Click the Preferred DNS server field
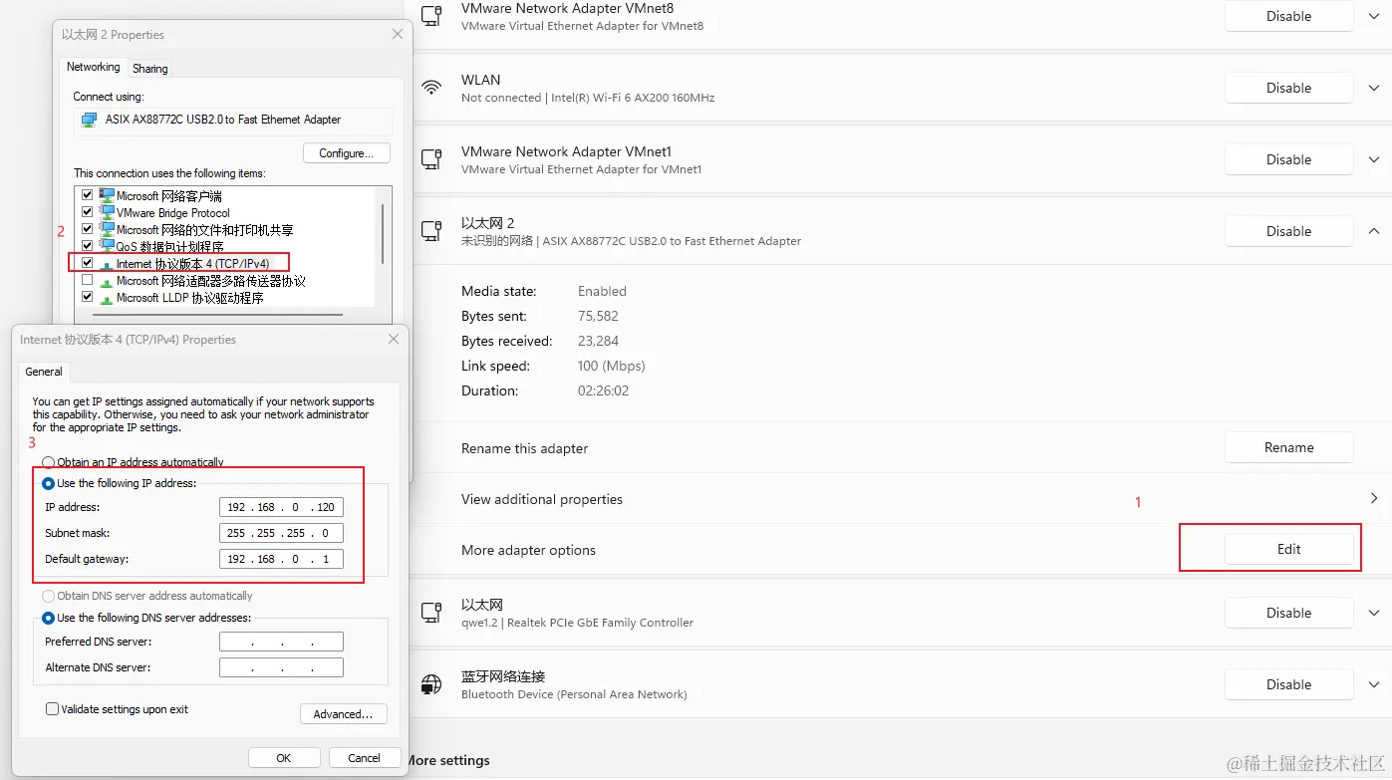1392x780 pixels. coord(281,642)
